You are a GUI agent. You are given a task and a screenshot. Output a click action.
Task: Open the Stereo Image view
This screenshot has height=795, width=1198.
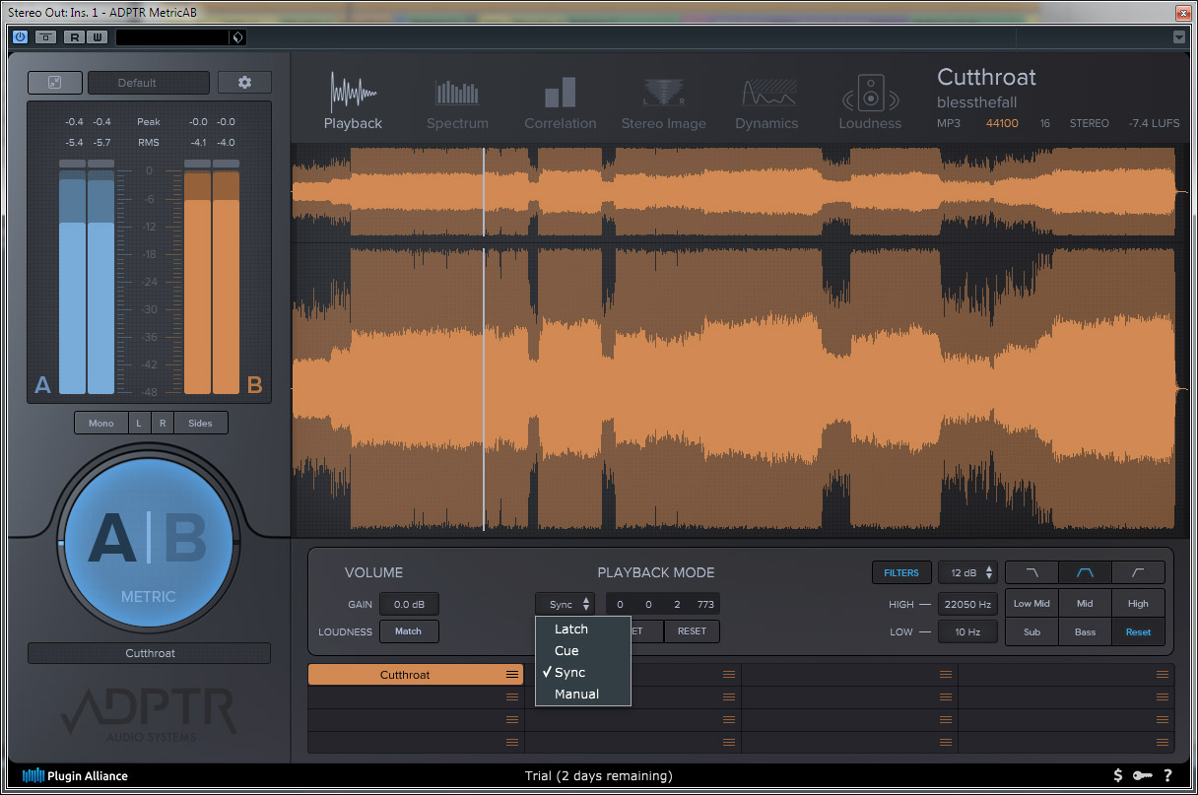663,103
